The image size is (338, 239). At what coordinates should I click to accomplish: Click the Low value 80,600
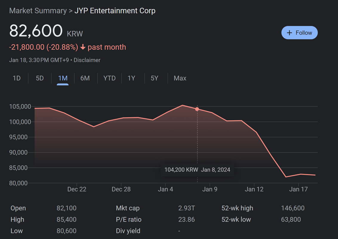67,231
